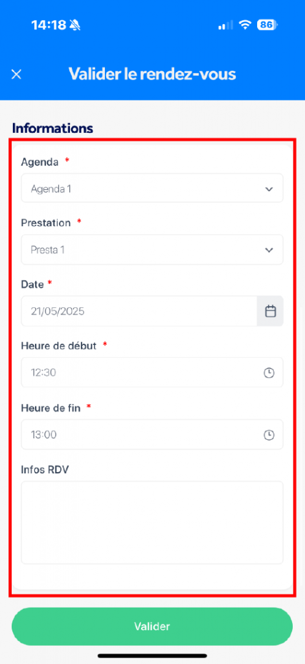Viewport: 305px width, 664px height.
Task: Focus the Infos RDV text area
Action: tap(152, 523)
